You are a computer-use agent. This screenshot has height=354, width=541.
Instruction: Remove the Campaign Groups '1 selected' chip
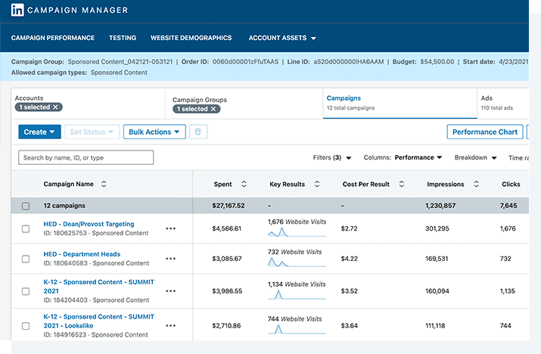213,109
